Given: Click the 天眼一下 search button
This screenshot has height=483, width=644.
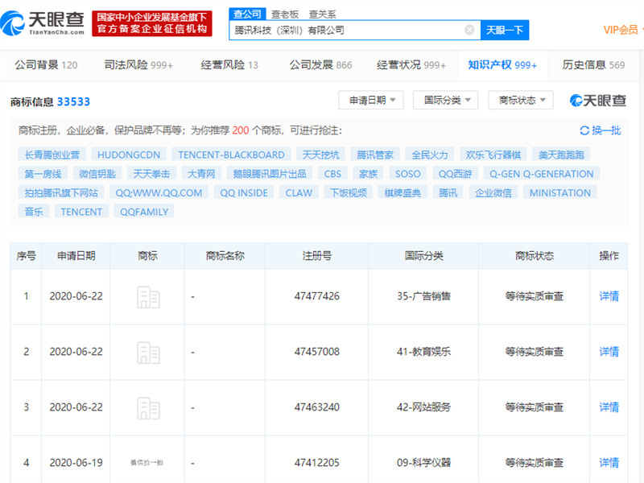Looking at the screenshot, I should coord(505,30).
